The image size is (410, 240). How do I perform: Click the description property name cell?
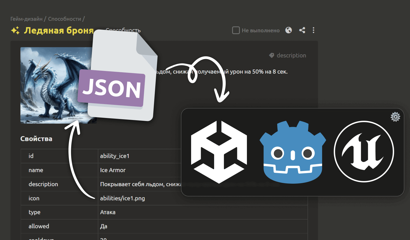point(59,184)
